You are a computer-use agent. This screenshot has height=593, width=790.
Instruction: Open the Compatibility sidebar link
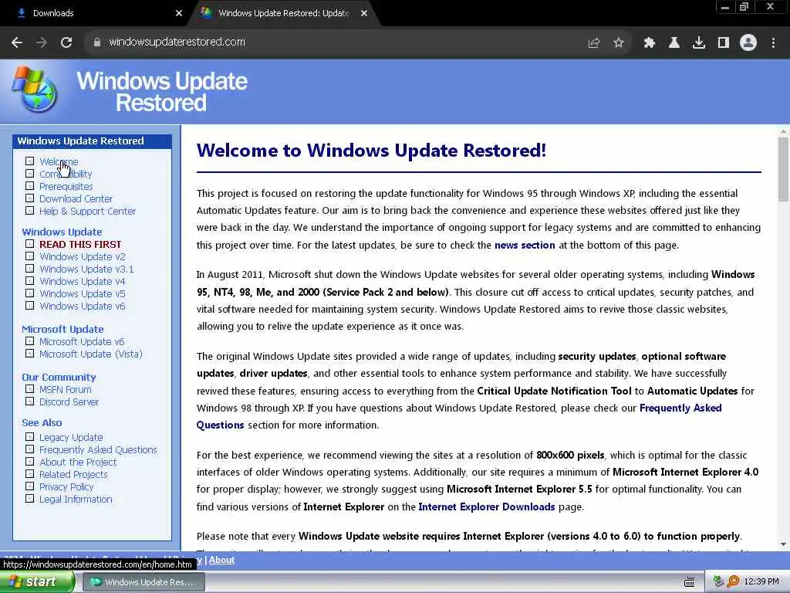66,174
